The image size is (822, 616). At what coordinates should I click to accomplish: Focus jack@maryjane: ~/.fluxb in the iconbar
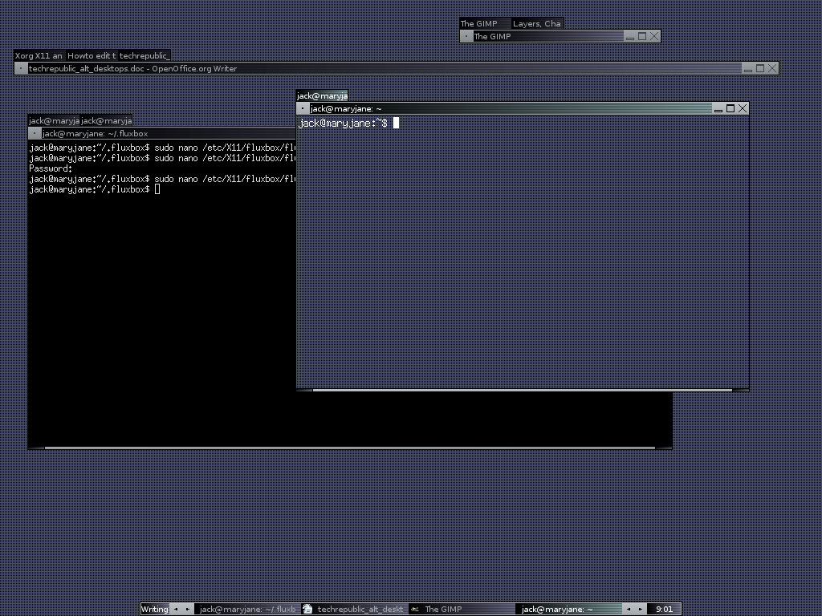point(247,610)
